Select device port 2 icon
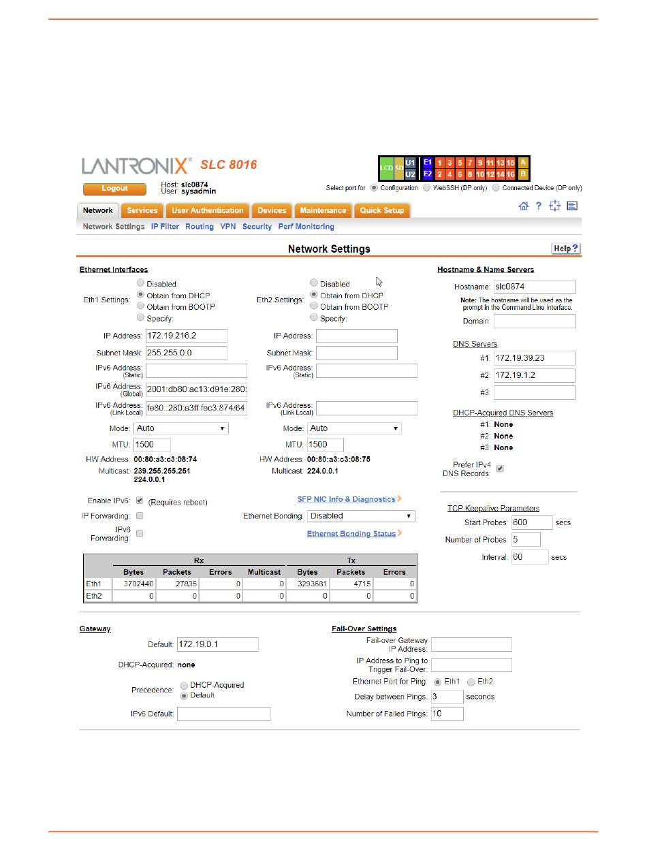Viewport: 647px width, 858px height. [x=440, y=174]
